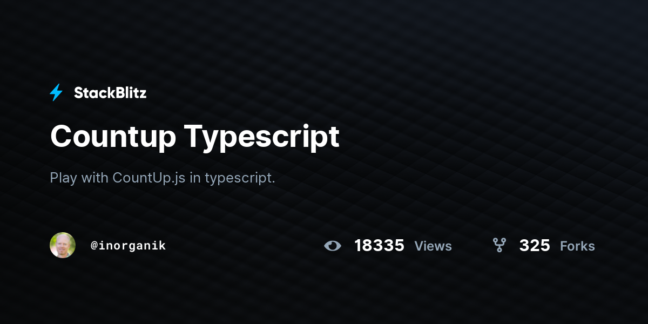Select the 18335 view count number

click(x=379, y=246)
